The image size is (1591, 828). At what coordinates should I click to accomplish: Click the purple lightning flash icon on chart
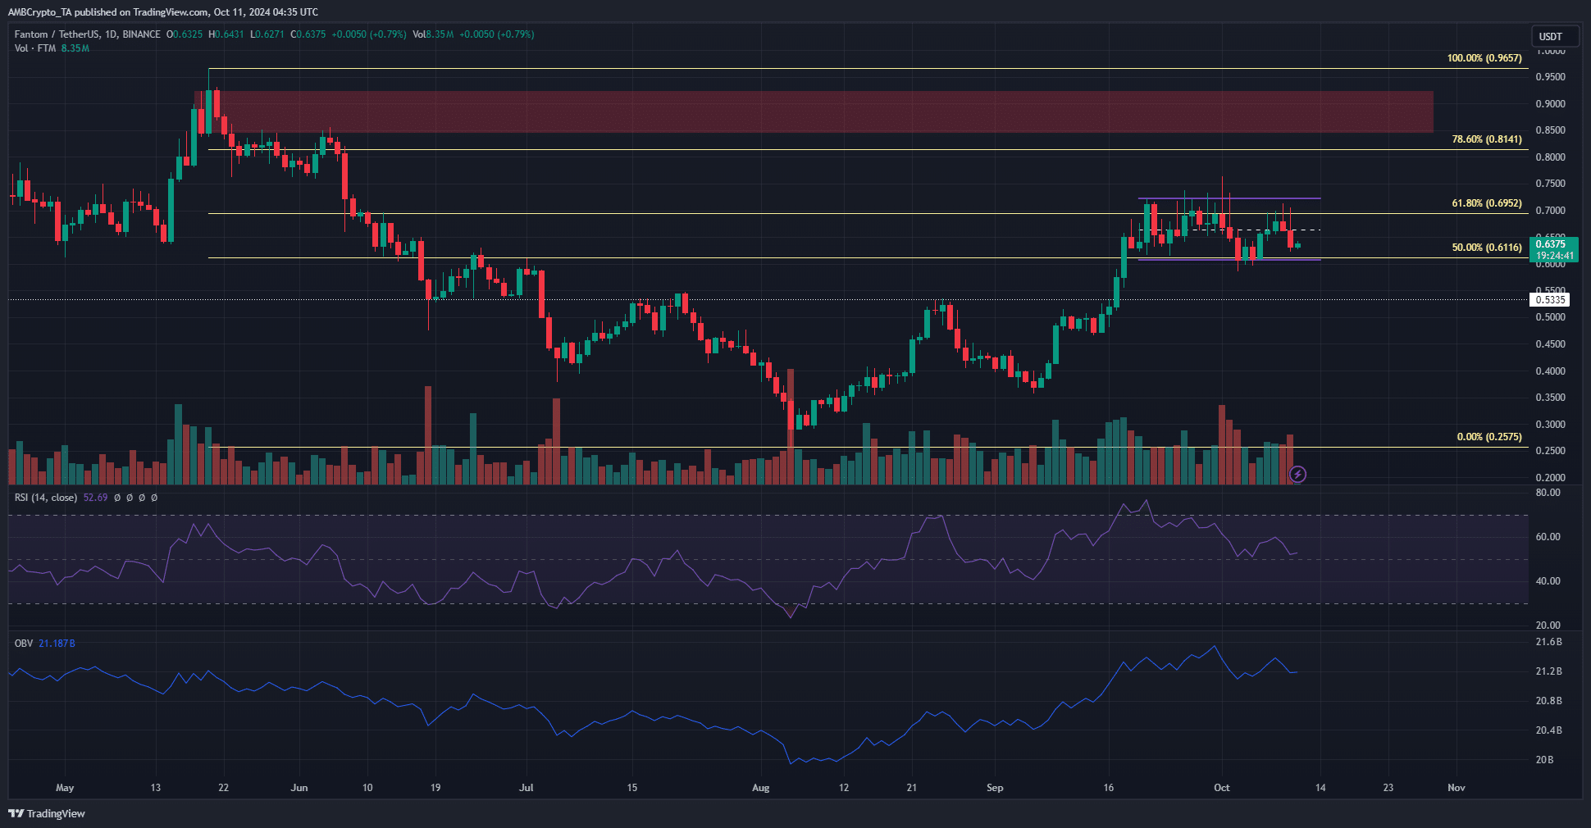[1297, 474]
